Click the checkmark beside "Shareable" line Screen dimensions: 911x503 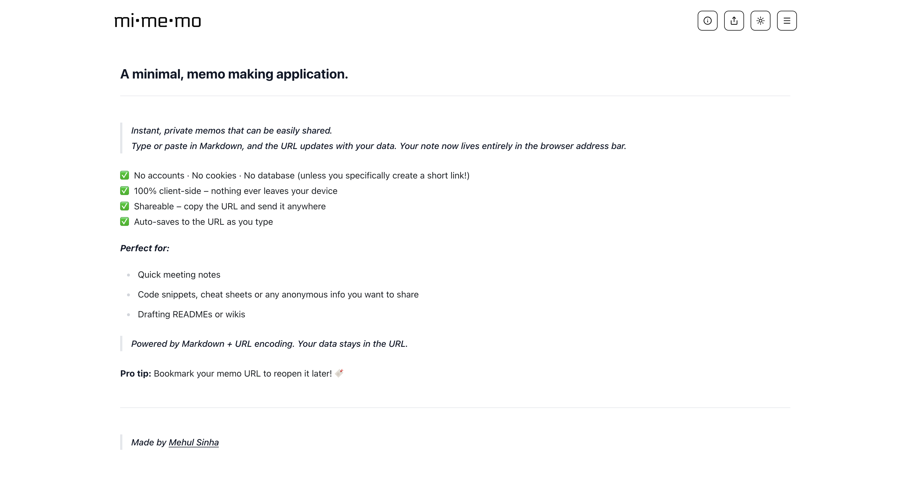tap(125, 206)
